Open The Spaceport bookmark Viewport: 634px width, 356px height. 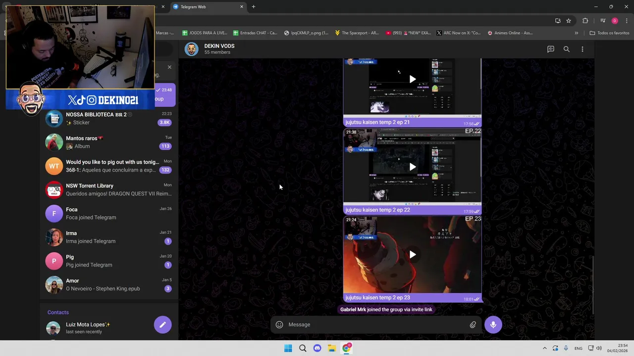tap(357, 33)
